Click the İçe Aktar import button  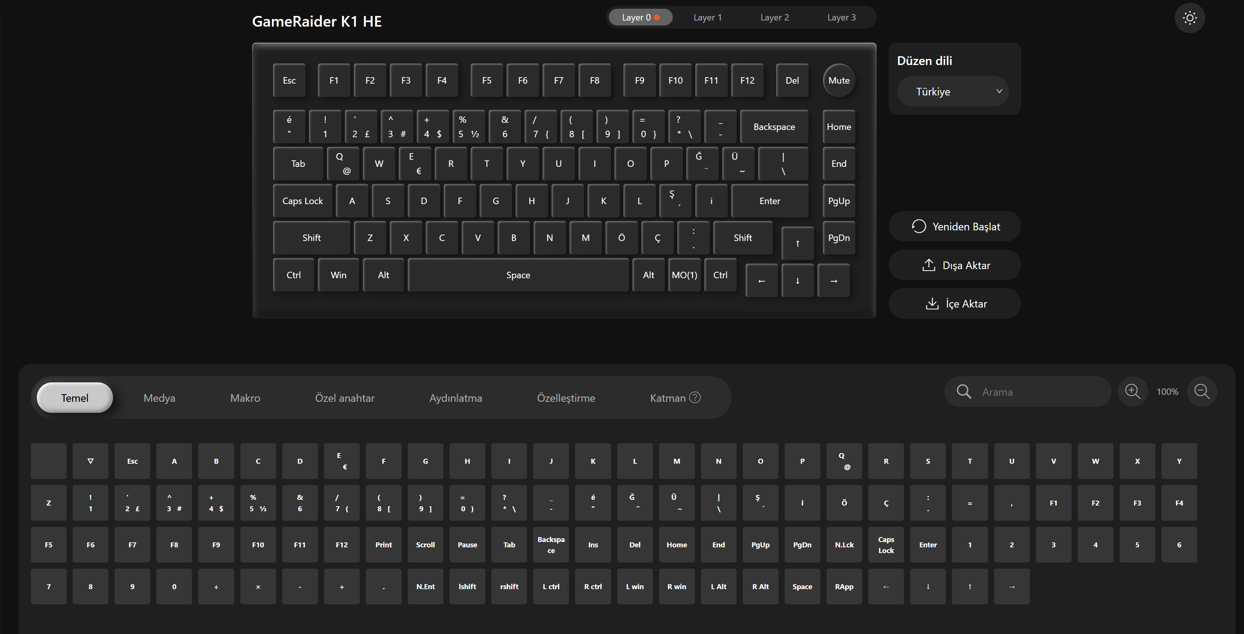tap(955, 303)
